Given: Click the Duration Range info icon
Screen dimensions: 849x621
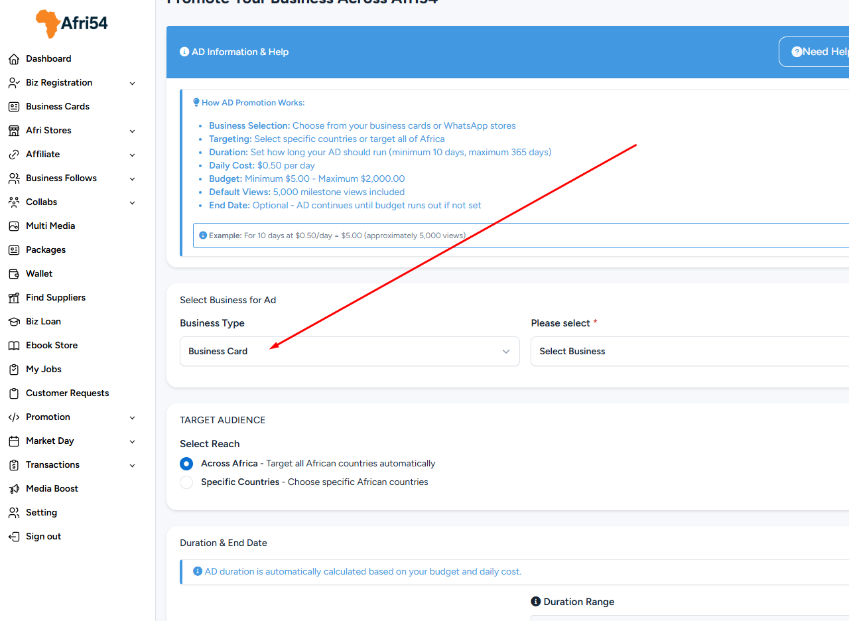Looking at the screenshot, I should tap(536, 602).
